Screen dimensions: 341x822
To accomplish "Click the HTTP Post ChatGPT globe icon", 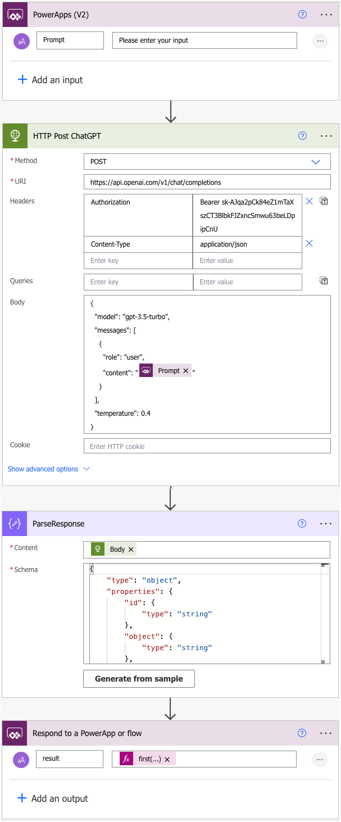I will click(x=15, y=136).
